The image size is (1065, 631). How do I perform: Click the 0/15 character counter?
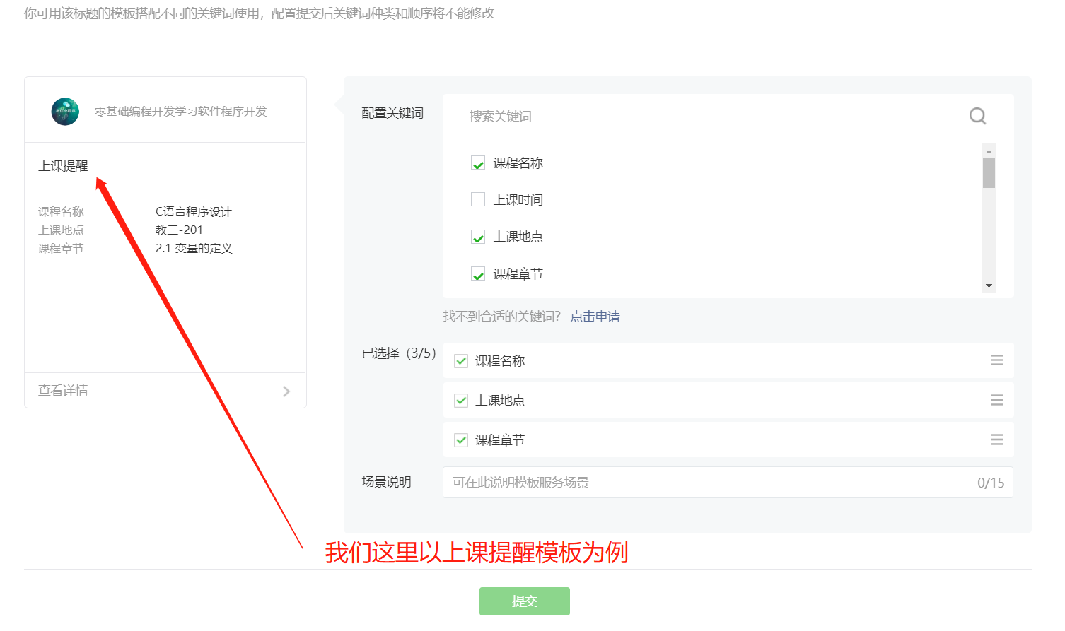[x=991, y=483]
